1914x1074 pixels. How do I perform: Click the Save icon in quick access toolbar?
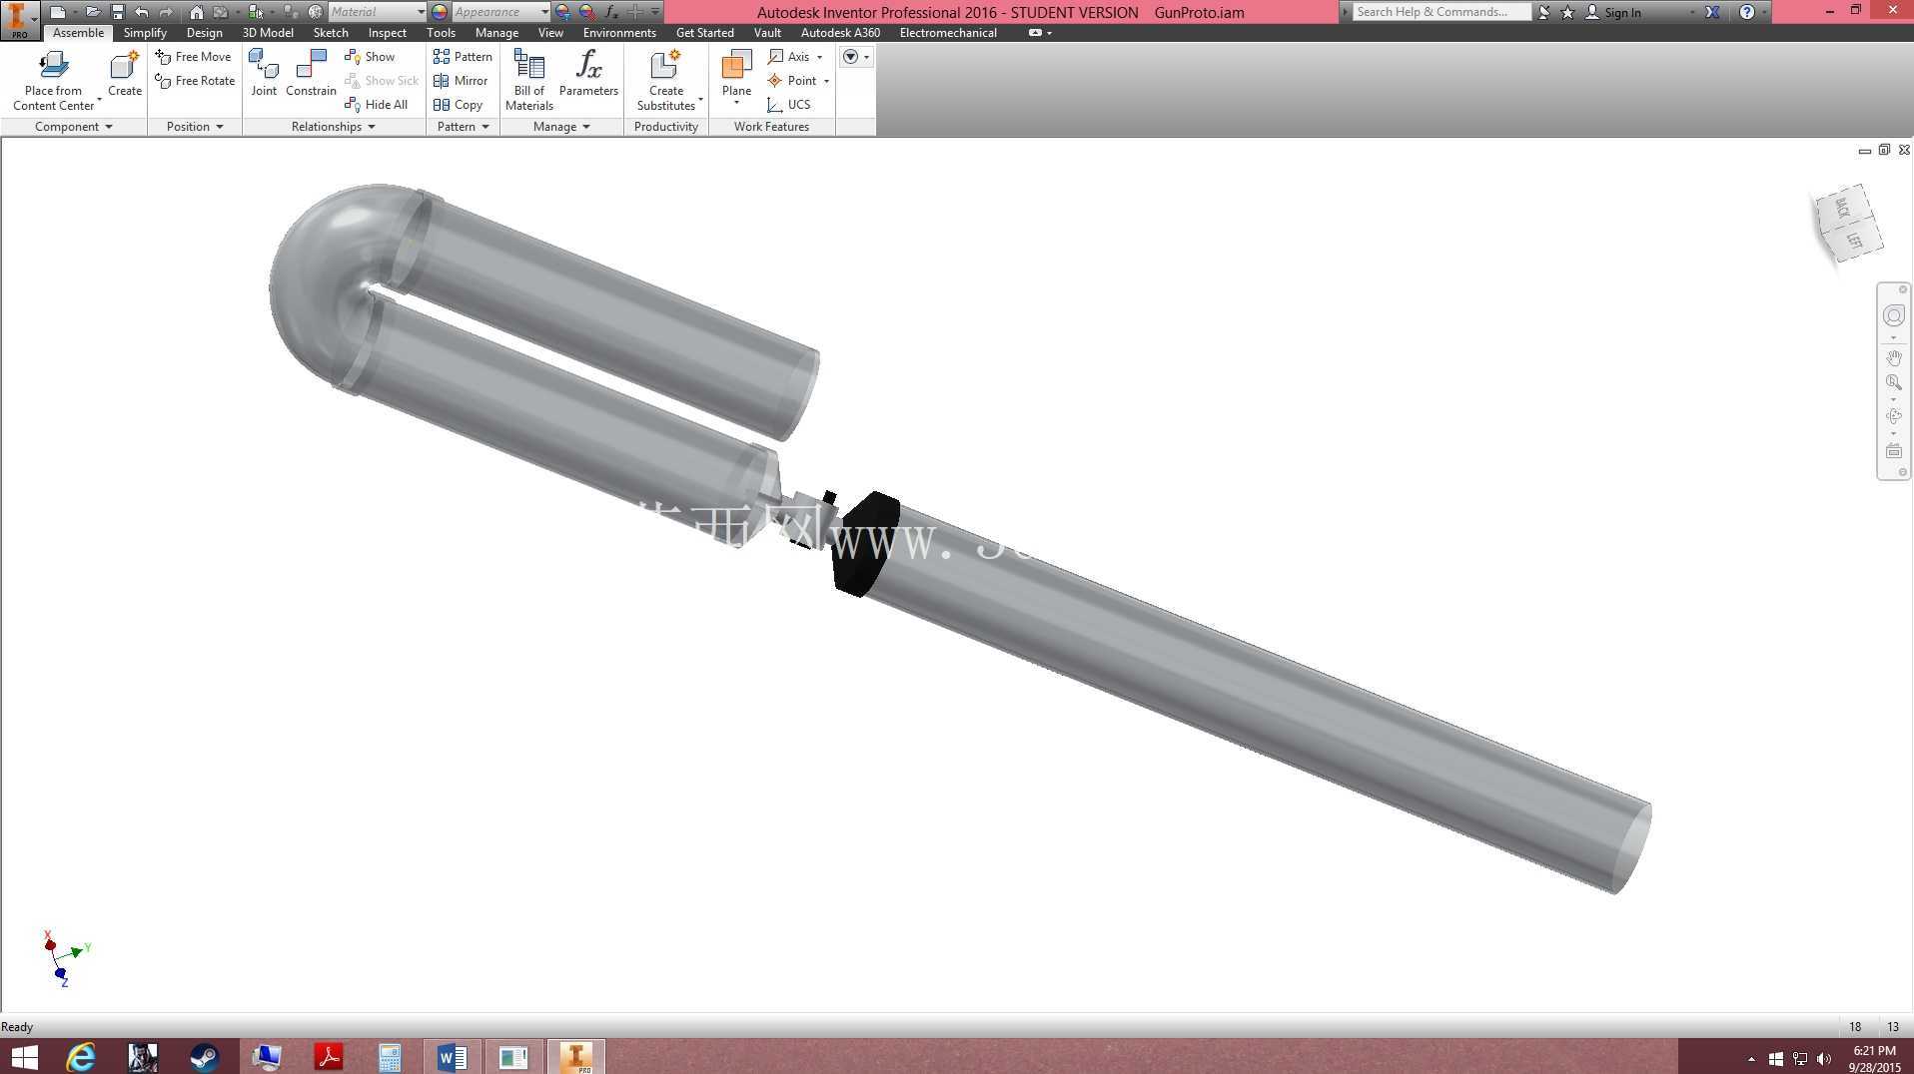(x=118, y=12)
